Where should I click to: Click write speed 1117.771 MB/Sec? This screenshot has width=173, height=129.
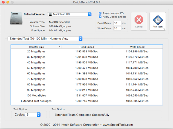(x=137, y=62)
